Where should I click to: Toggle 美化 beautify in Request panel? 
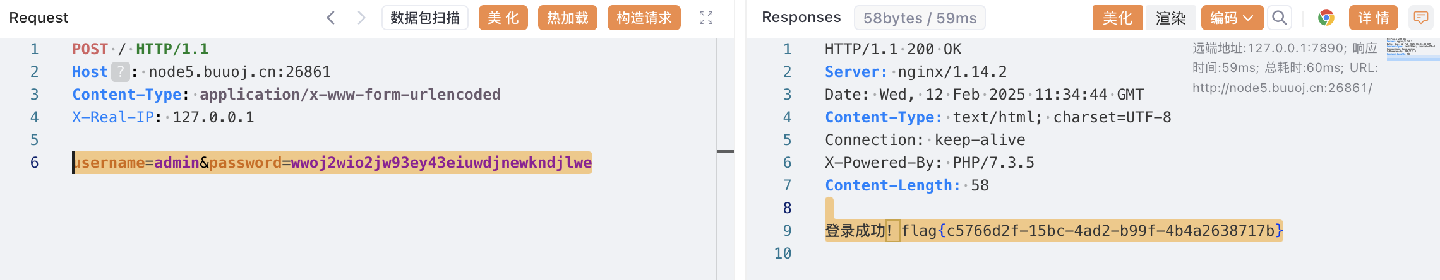(503, 18)
